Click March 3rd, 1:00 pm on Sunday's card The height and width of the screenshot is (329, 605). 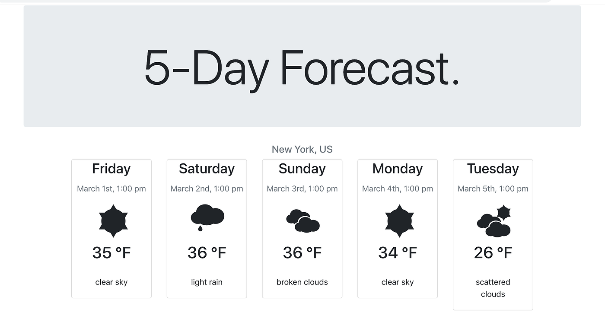(x=302, y=188)
